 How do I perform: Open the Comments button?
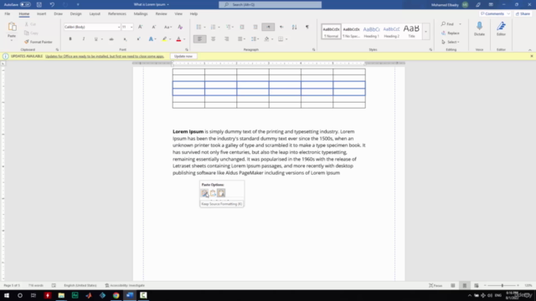click(495, 13)
